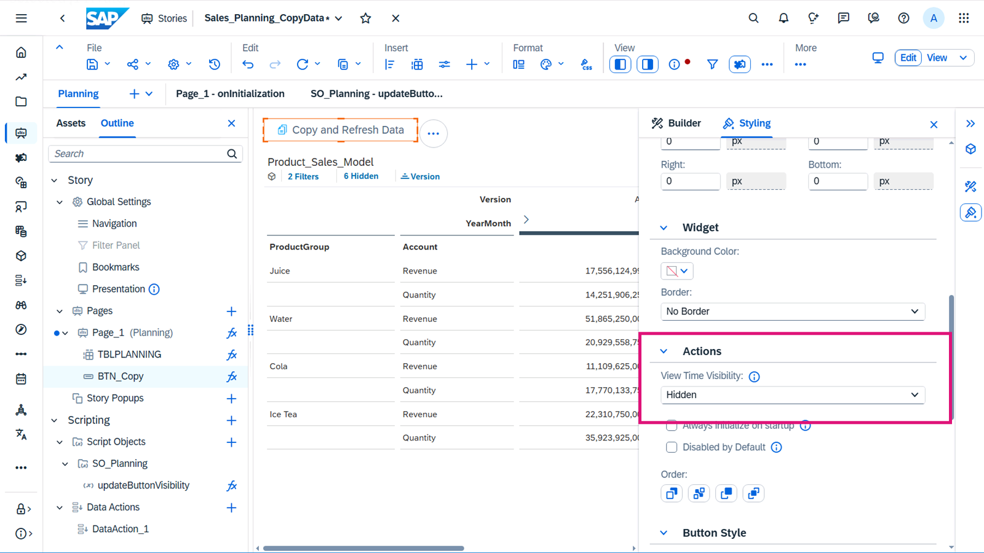The height and width of the screenshot is (553, 984).
Task: Open the Share icon in File group
Action: (133, 65)
